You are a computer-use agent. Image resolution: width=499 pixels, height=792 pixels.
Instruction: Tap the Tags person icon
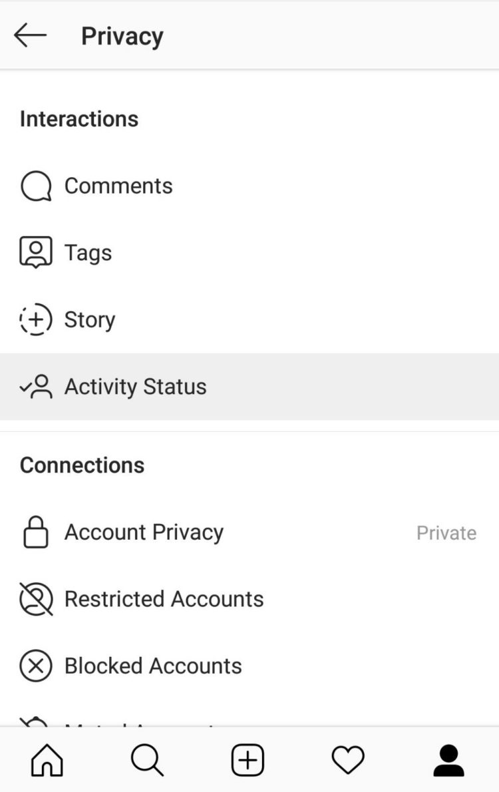(x=36, y=253)
